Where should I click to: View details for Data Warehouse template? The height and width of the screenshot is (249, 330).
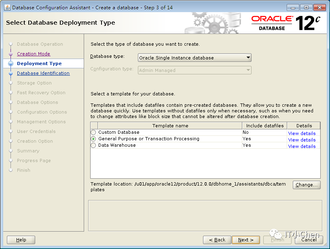click(302, 146)
